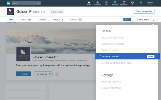This screenshot has width=161, height=100.
Task: Select Create a Showcase Page
Action: [x=117, y=63]
